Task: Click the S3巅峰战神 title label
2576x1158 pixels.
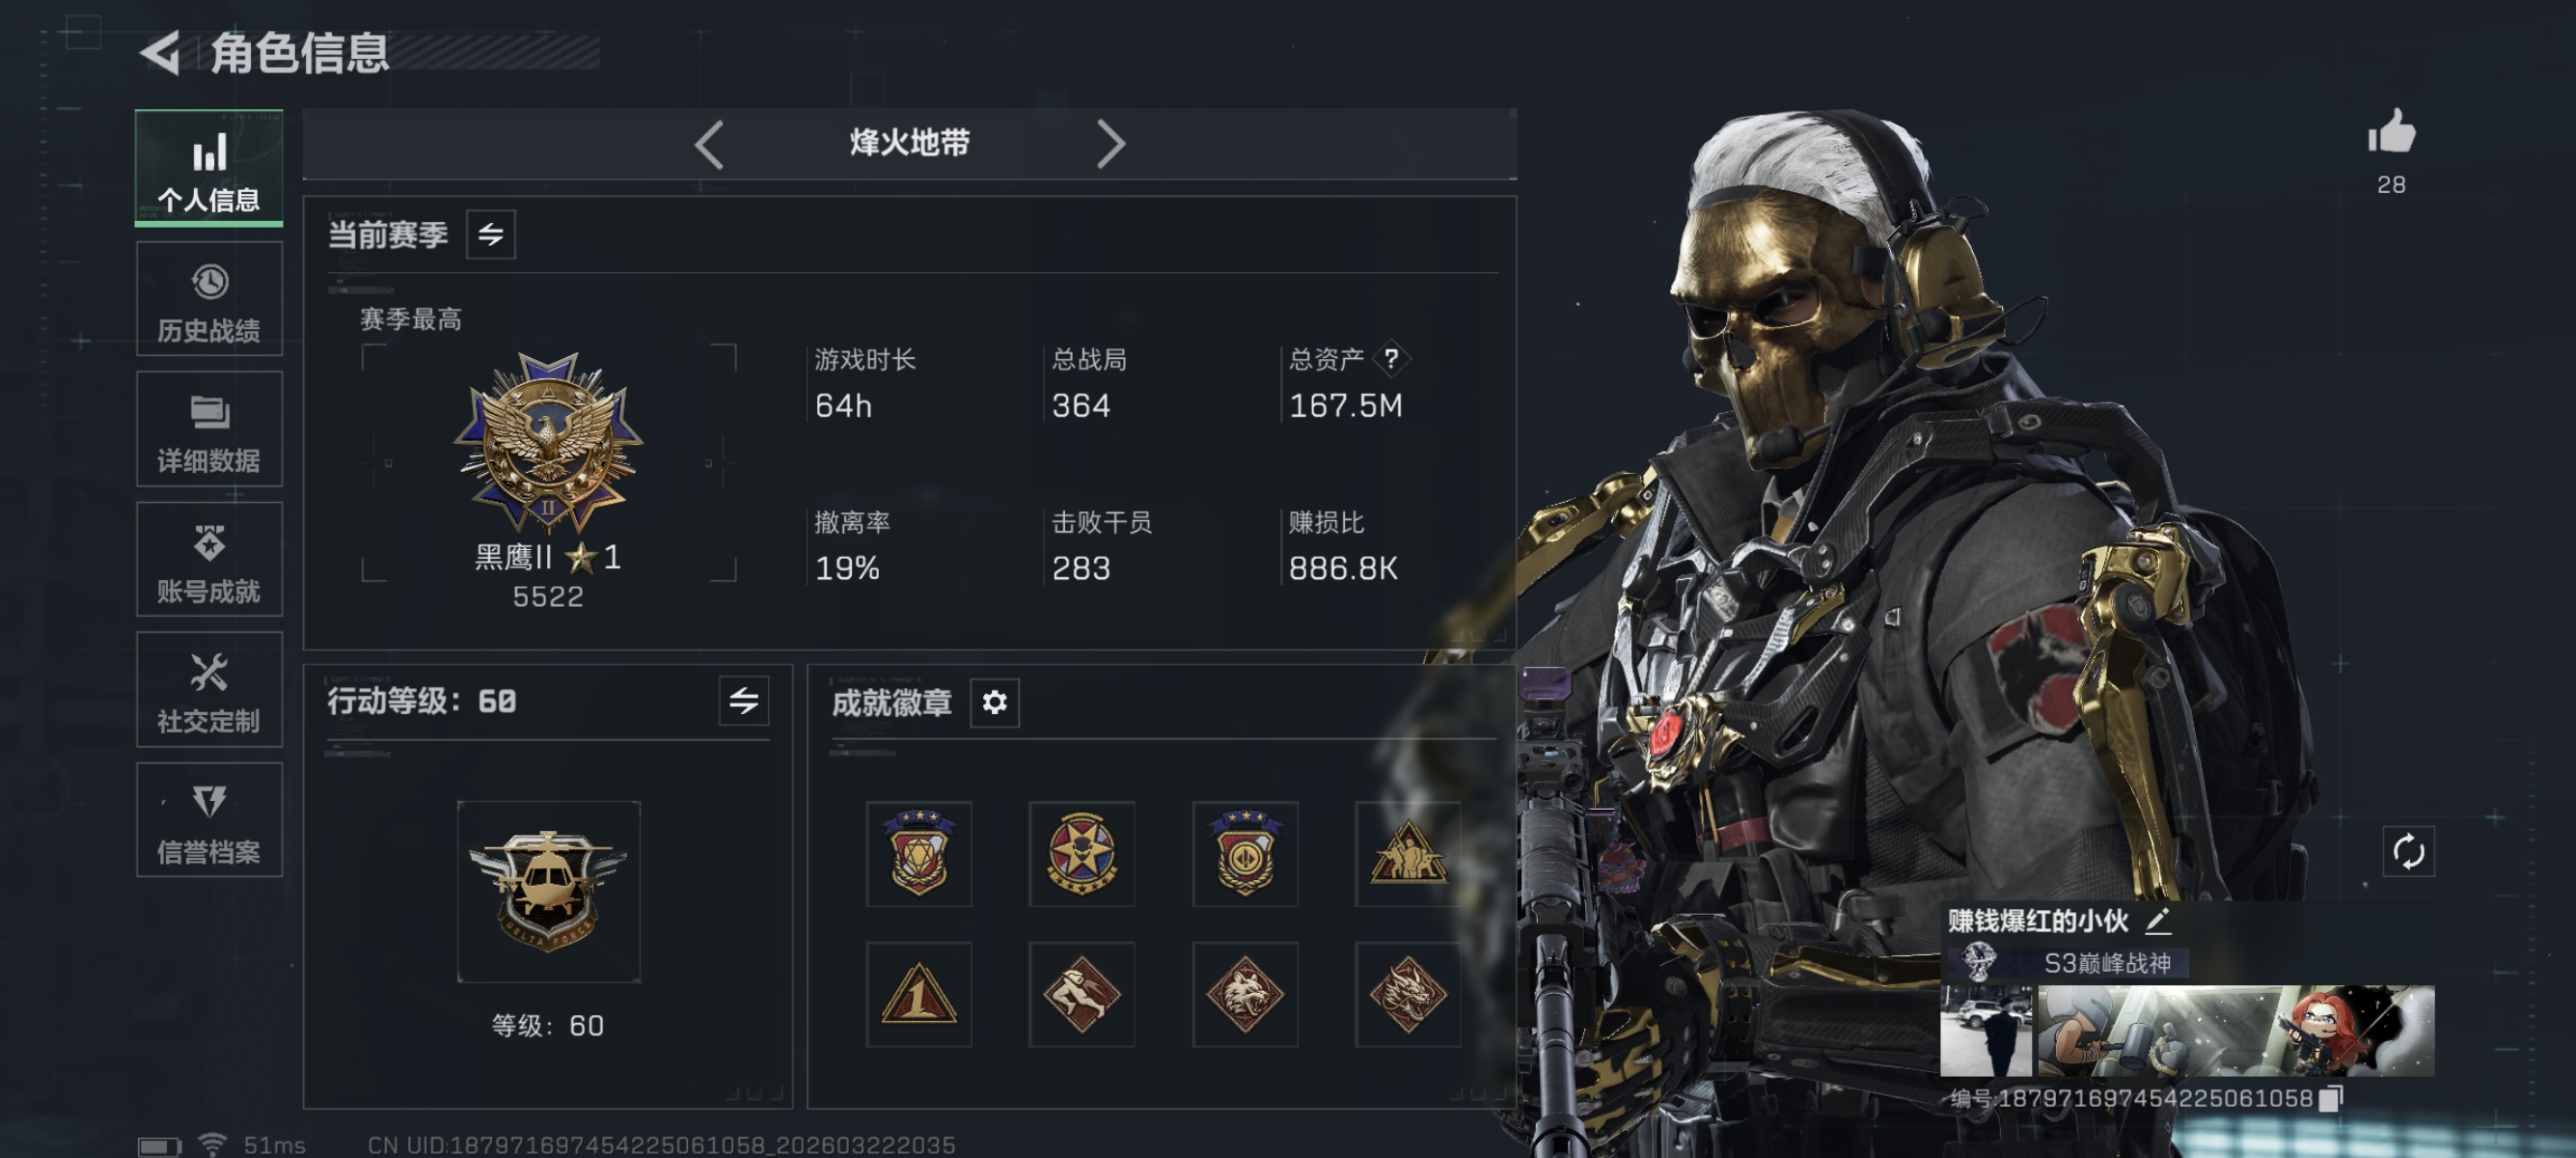Action: (x=2106, y=963)
